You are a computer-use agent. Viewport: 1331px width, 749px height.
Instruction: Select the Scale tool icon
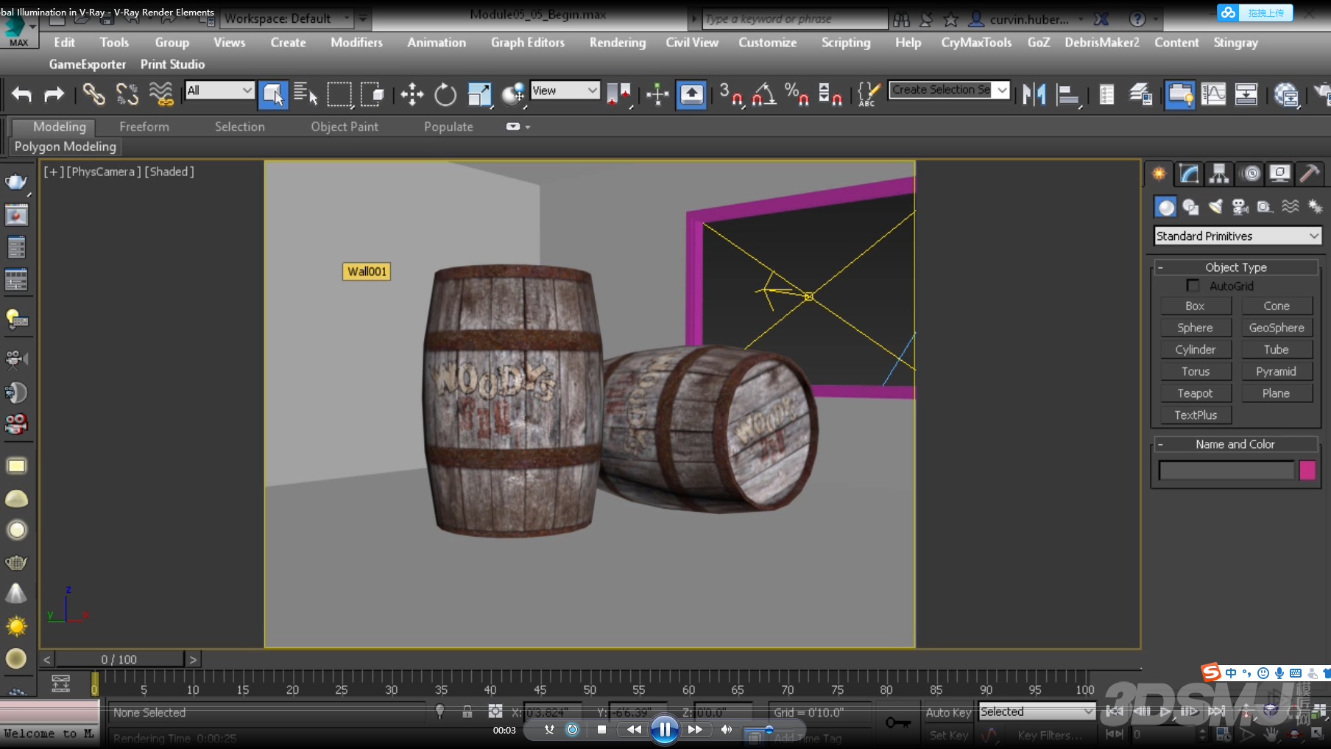[x=479, y=94]
